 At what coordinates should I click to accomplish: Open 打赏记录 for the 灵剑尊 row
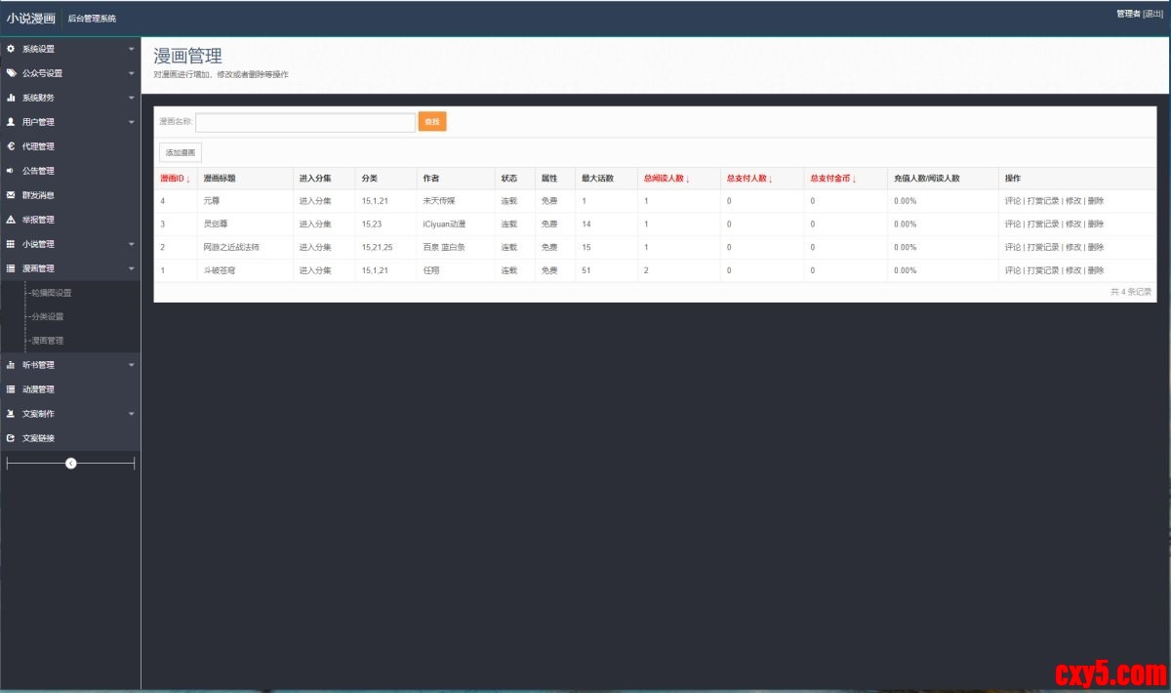1043,224
